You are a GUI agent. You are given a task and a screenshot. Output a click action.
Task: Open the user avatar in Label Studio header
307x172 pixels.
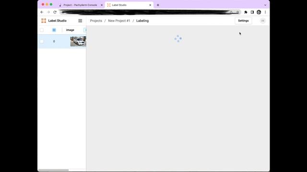pos(263,21)
